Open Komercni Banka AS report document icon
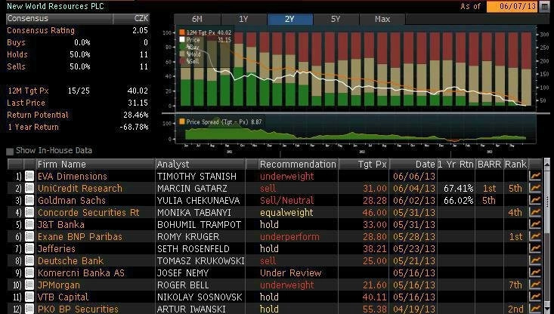This screenshot has height=314, width=554. (29, 272)
